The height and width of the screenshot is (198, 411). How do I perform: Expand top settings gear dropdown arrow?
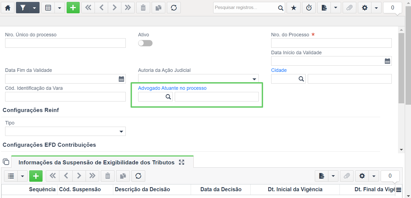coord(376,8)
